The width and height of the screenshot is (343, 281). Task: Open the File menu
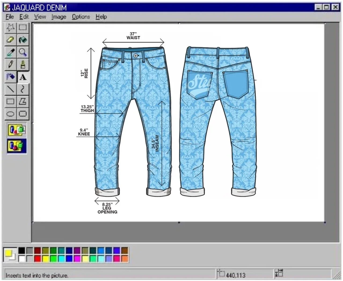9,17
